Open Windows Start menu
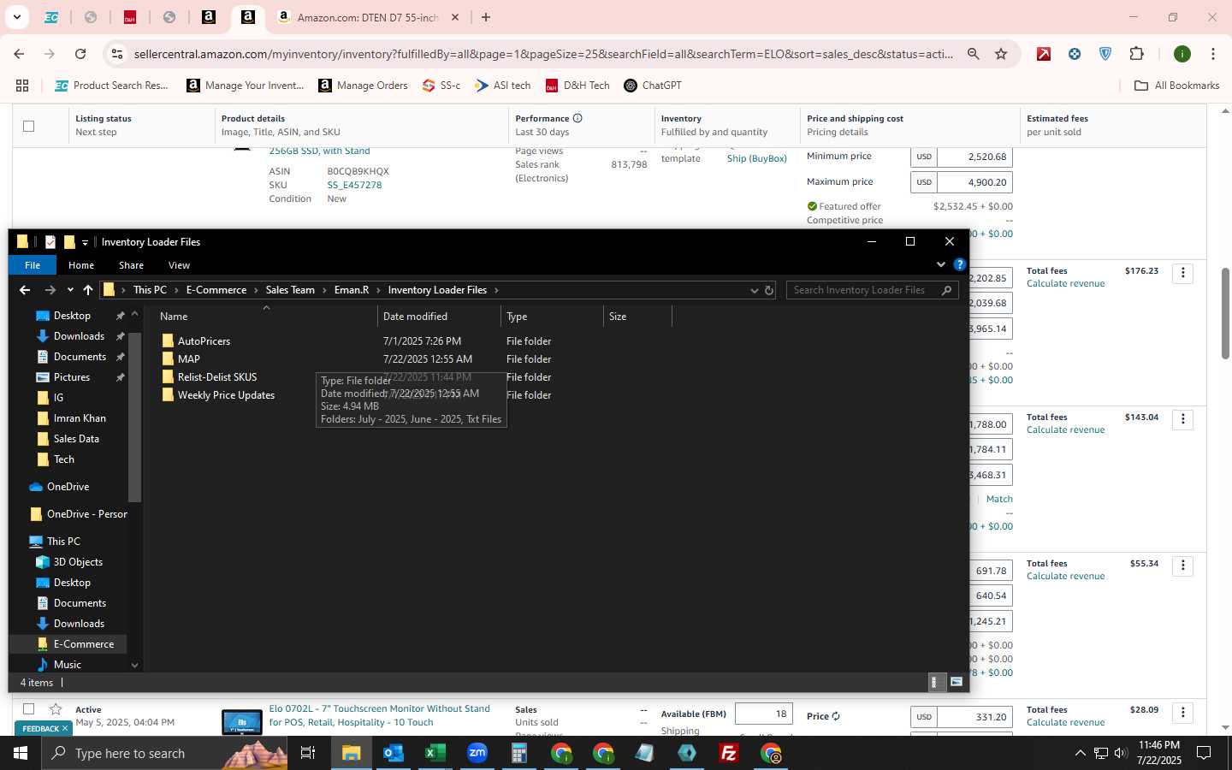 [21, 753]
